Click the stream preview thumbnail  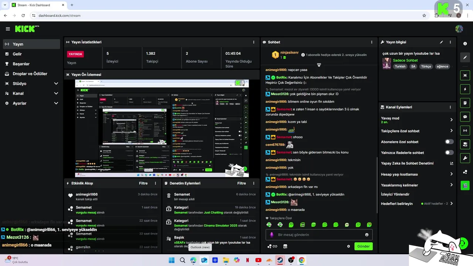coord(162,128)
